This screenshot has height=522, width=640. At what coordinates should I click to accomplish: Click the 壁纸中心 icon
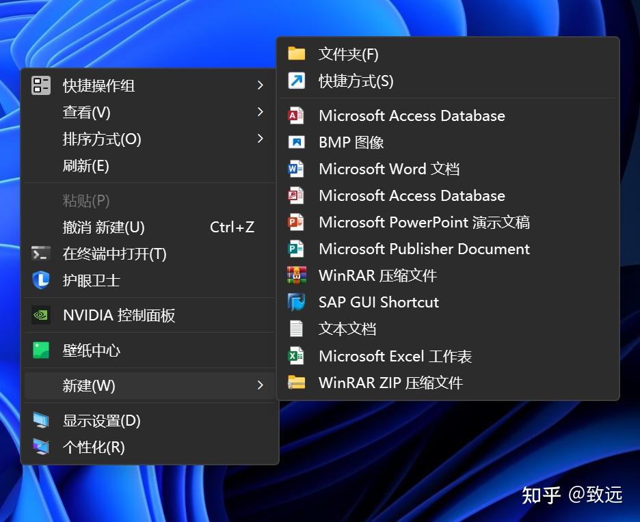tap(41, 350)
